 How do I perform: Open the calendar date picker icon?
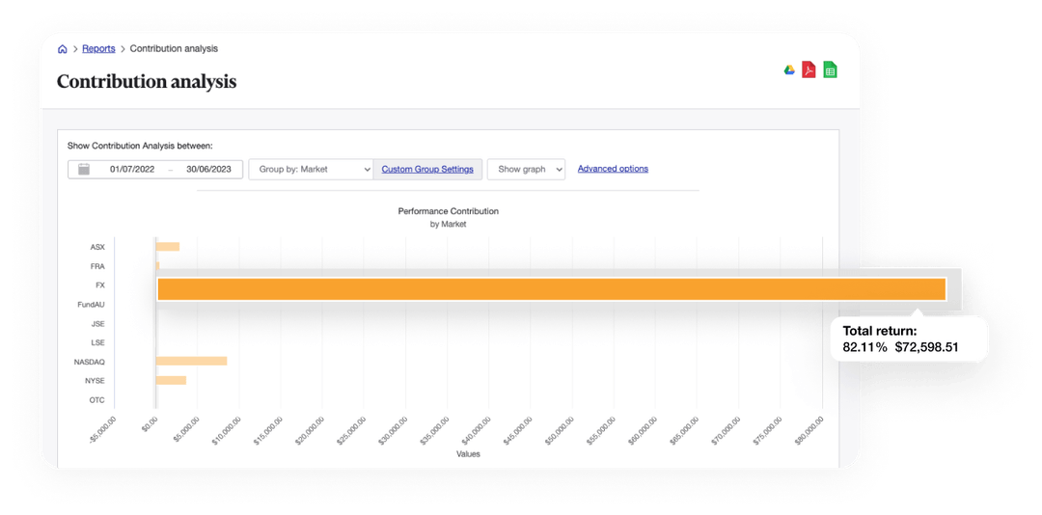[84, 169]
